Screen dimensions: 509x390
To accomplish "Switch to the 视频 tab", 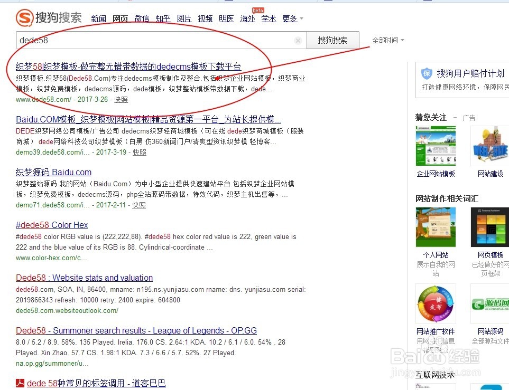I will [205, 18].
